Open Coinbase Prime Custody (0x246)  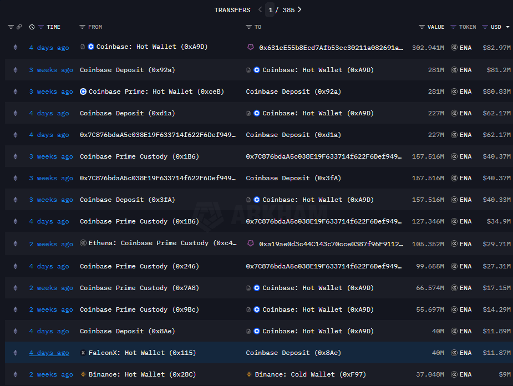pos(139,266)
